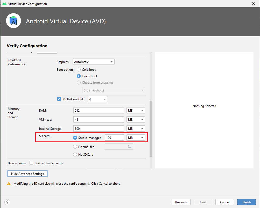Viewport: 260px width, 208px height.
Task: Click the Internal Storage field 800
Action: [x=99, y=129]
